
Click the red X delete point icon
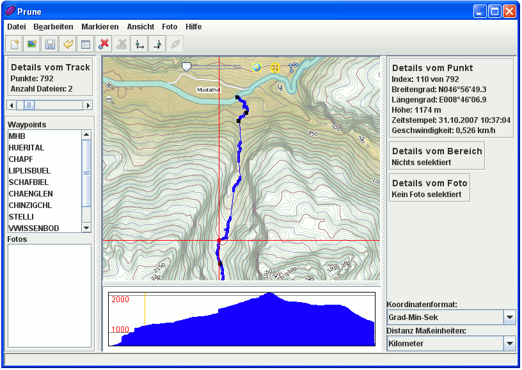point(103,44)
